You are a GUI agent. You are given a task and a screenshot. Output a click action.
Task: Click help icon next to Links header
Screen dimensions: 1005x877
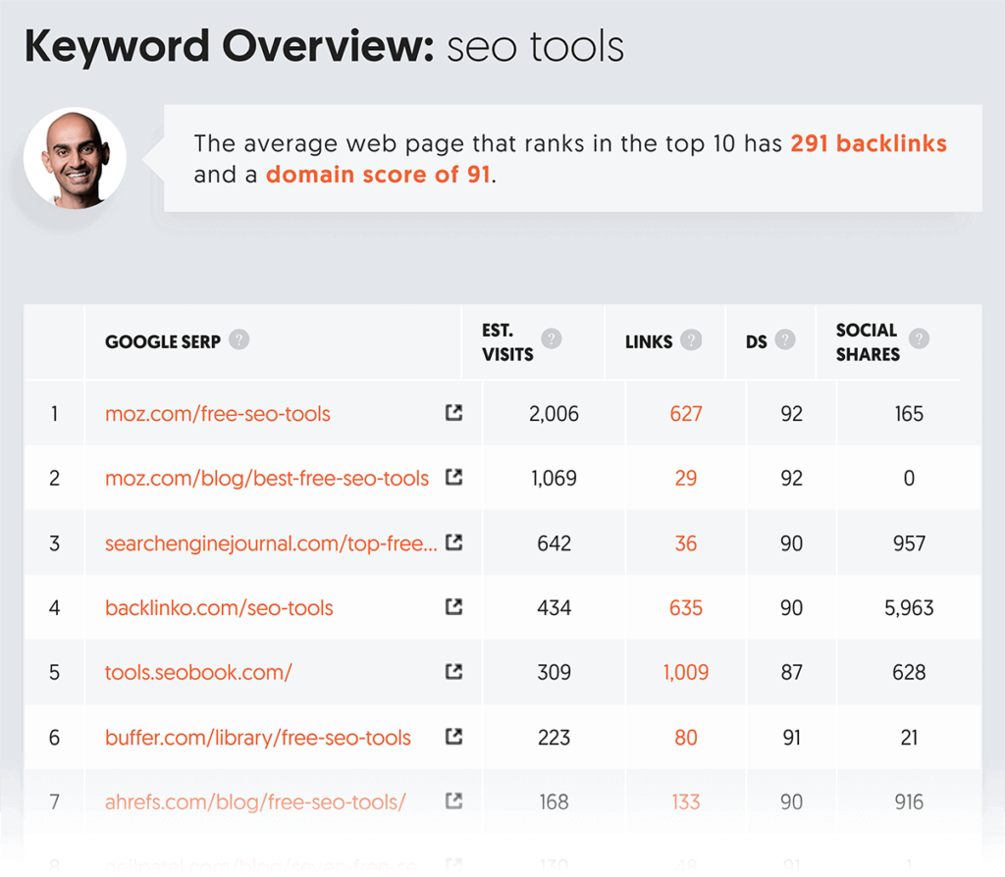coord(692,340)
